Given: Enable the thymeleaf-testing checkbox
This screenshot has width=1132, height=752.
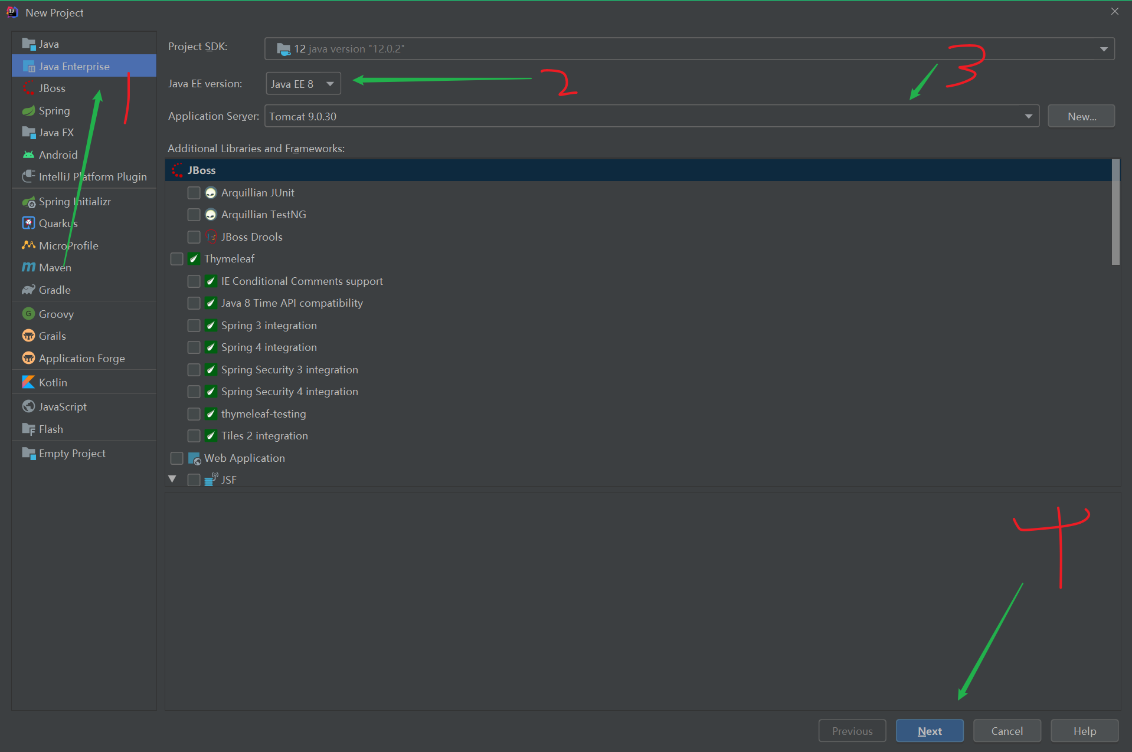Looking at the screenshot, I should 194,414.
